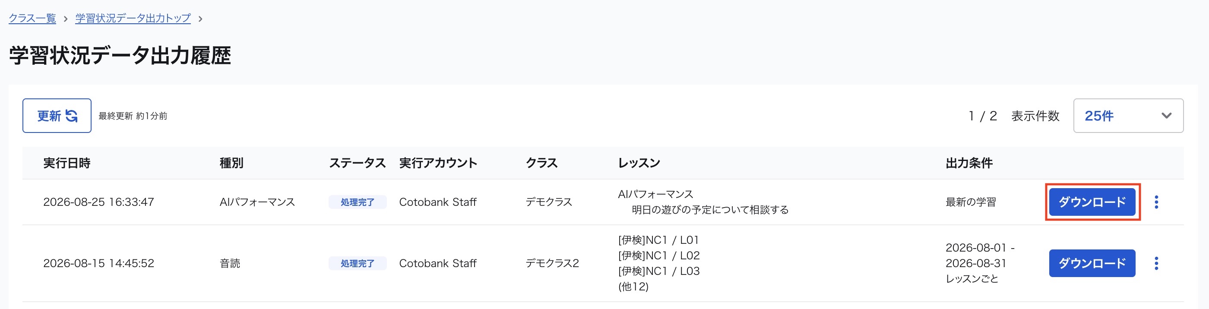The width and height of the screenshot is (1209, 309).
Task: Click the レッスン column header
Action: (639, 163)
